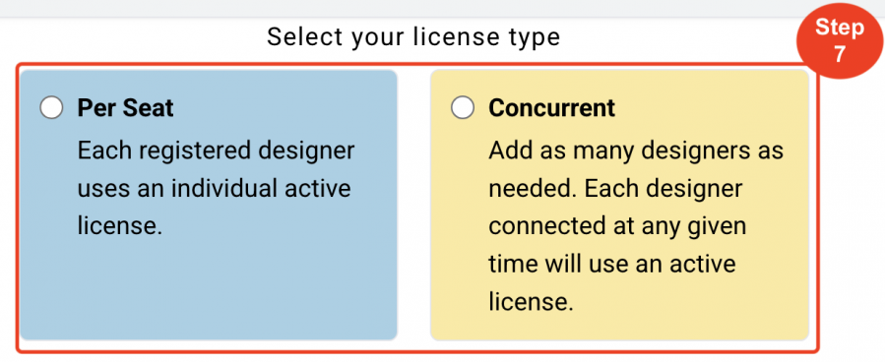Click 'license.' text in the Concurrent card
This screenshot has height=362, width=885.
click(x=532, y=302)
